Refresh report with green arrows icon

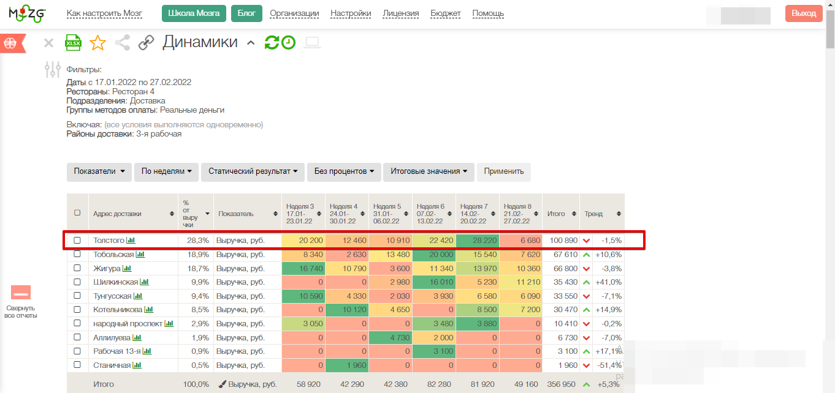pyautogui.click(x=272, y=42)
